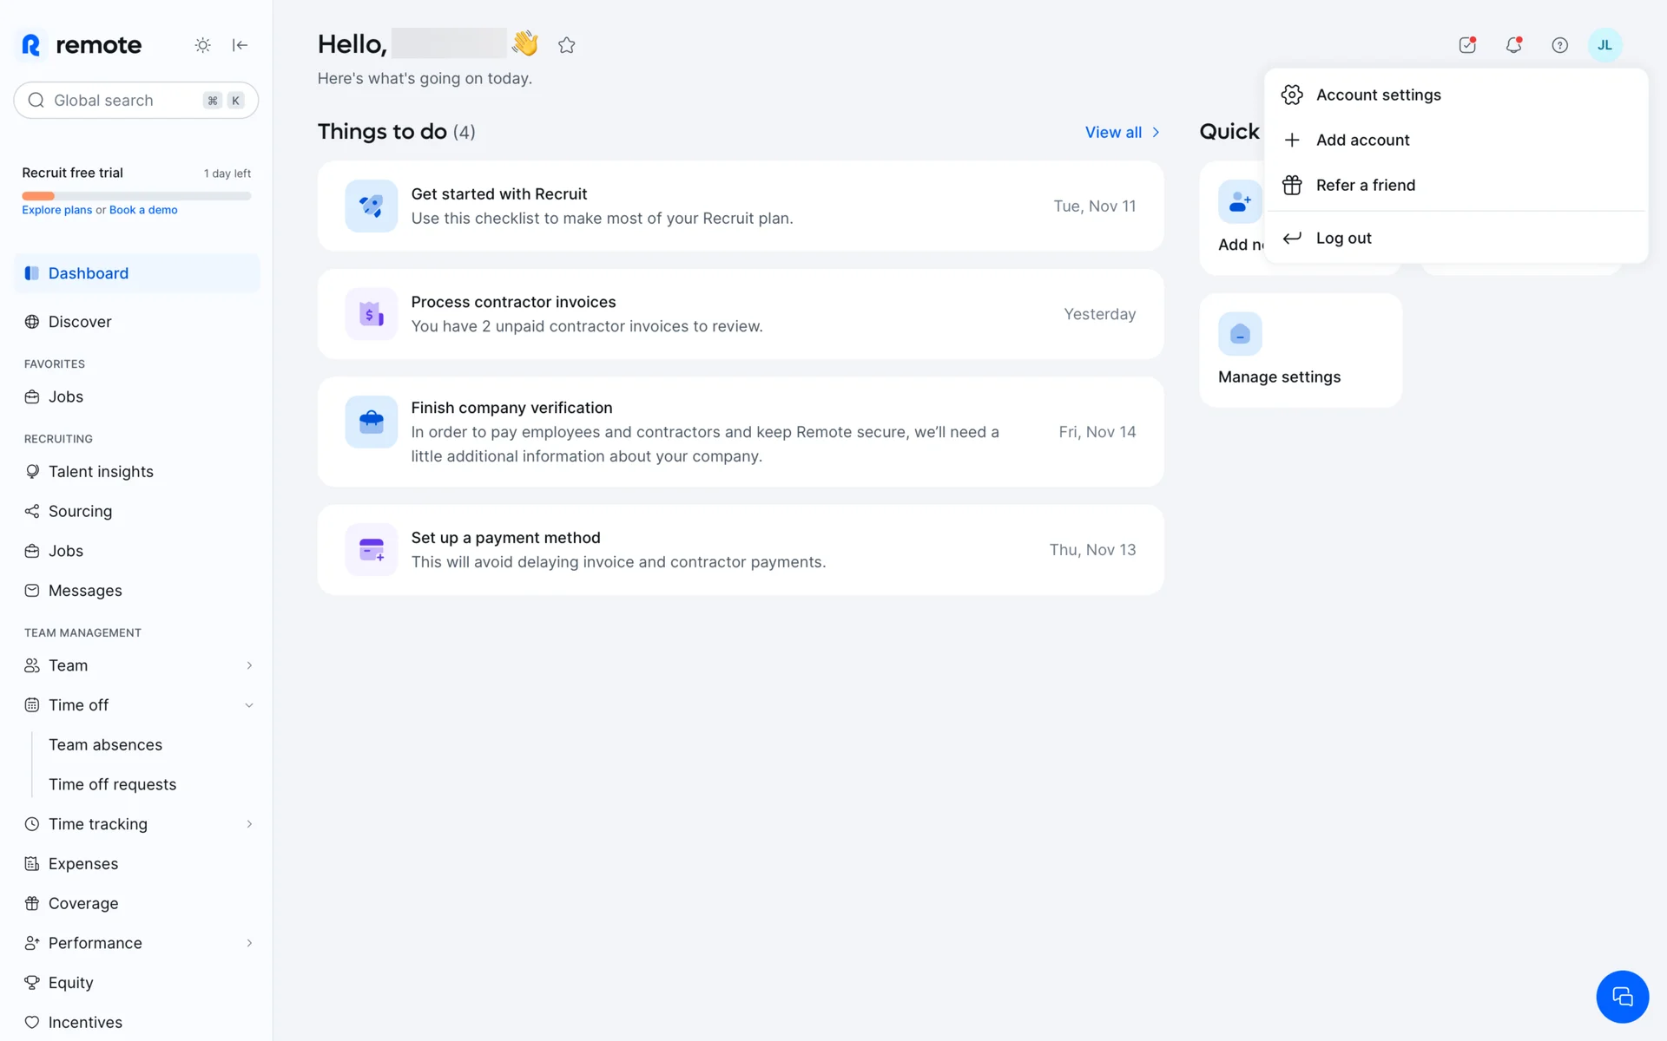Open Talent insights in the sidebar

tap(101, 472)
